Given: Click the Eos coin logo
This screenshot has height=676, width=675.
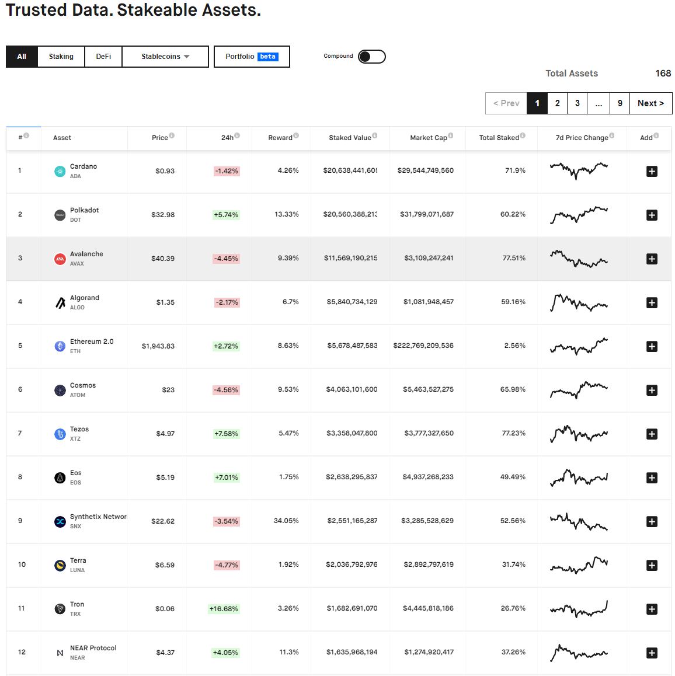Looking at the screenshot, I should (x=60, y=478).
